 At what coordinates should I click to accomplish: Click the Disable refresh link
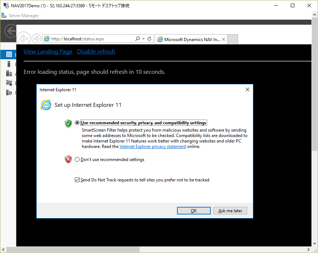96,52
